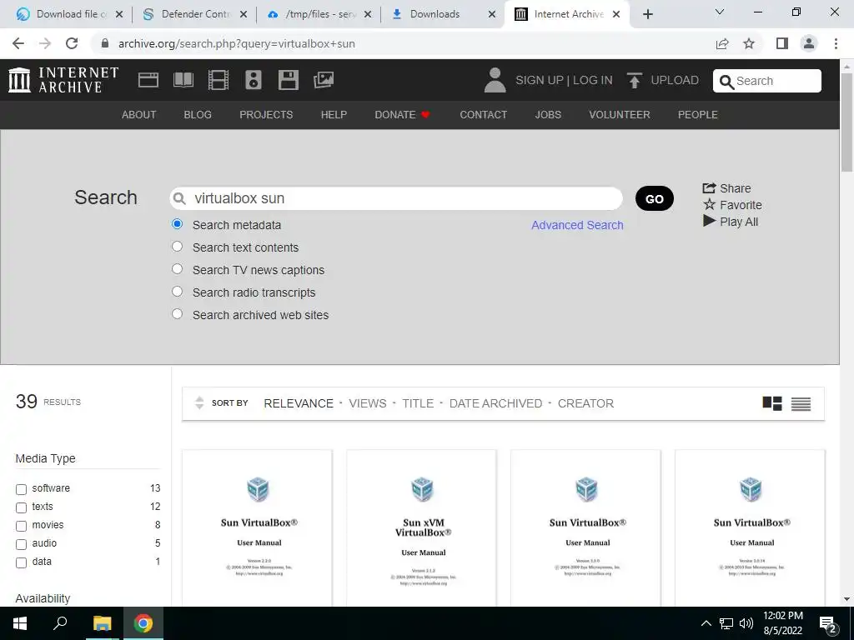Open the VOLUNTEER menu item

pyautogui.click(x=620, y=115)
